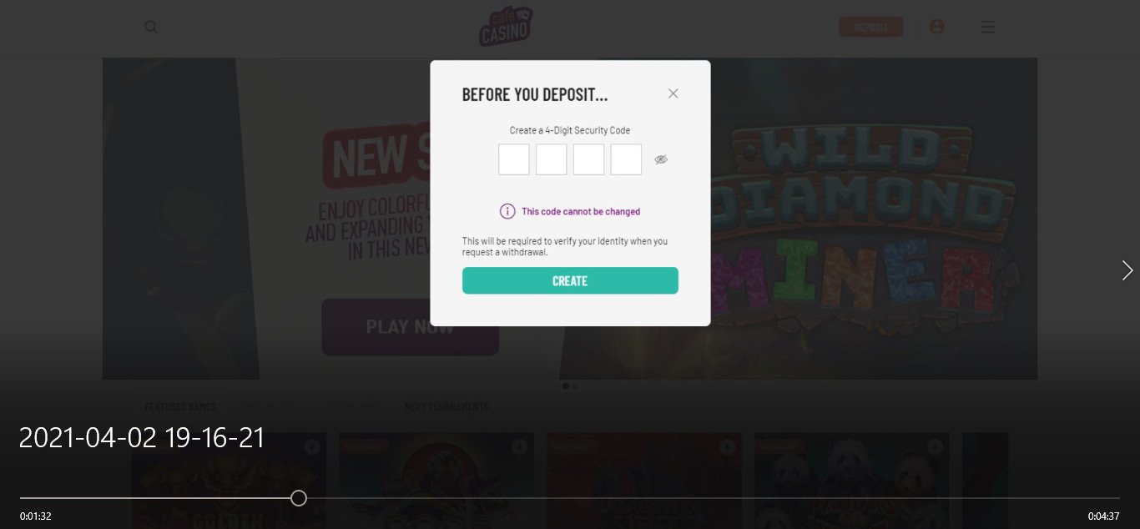This screenshot has height=529, width=1140.
Task: Click the fourth security code digit box
Action: [626, 159]
